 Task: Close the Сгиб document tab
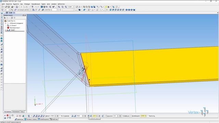(14, 13)
